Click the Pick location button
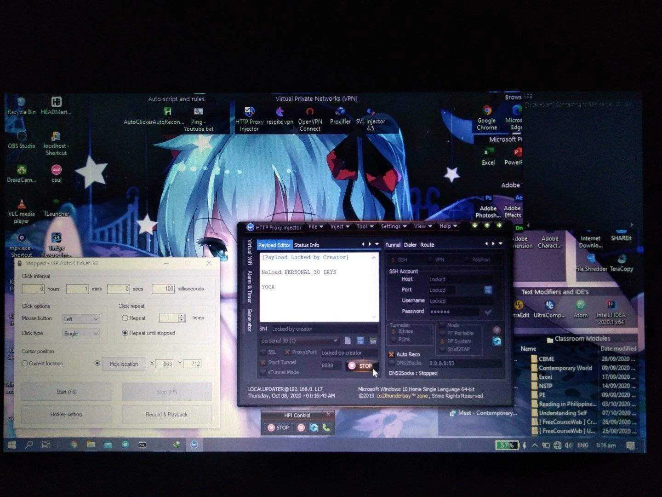 point(124,364)
